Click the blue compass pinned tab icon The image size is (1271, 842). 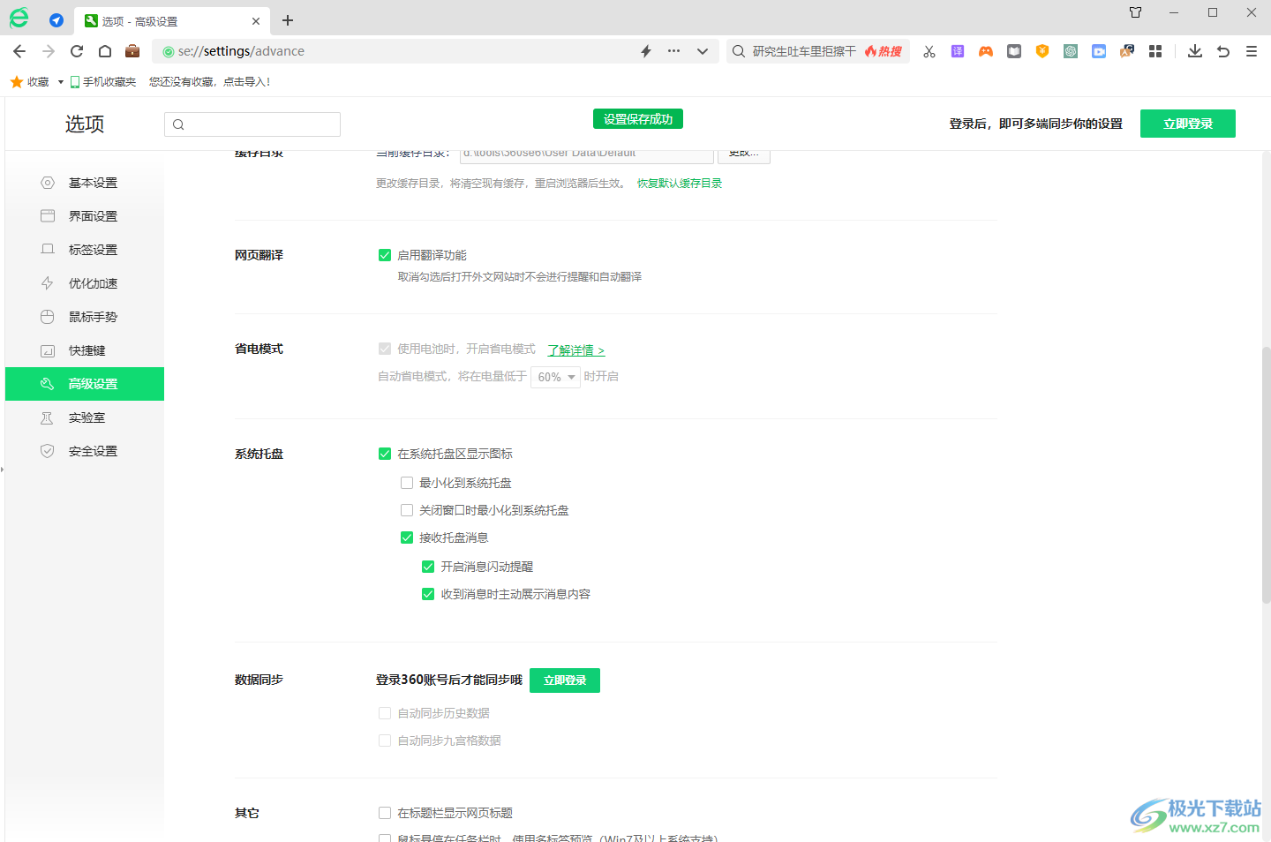(56, 20)
